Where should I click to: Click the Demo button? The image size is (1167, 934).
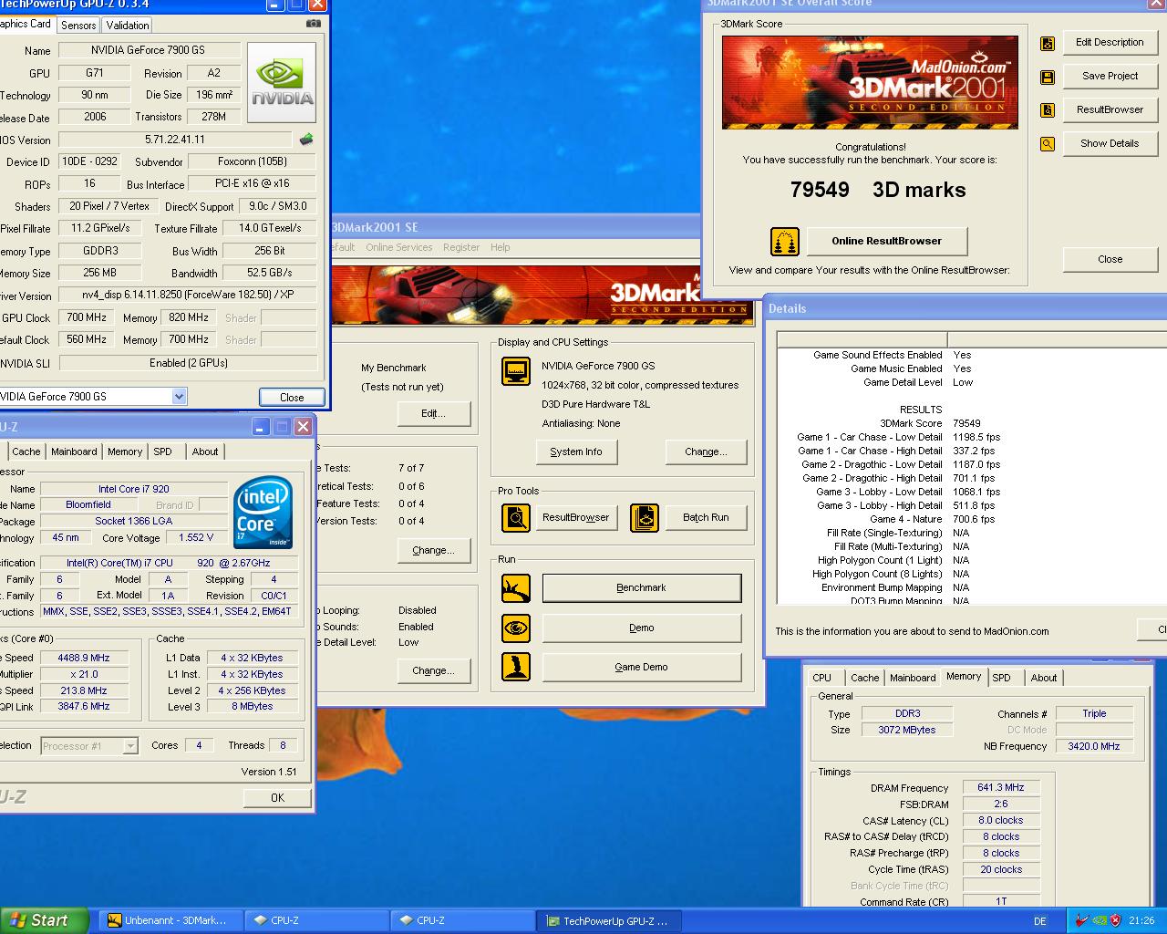click(642, 628)
